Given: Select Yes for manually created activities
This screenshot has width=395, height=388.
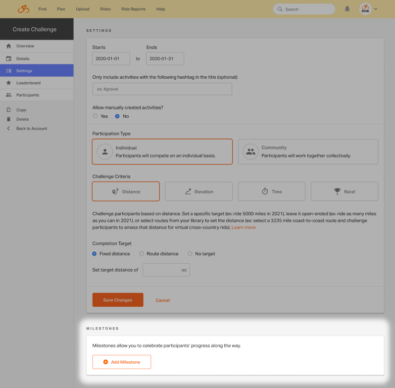Looking at the screenshot, I should pos(95,116).
